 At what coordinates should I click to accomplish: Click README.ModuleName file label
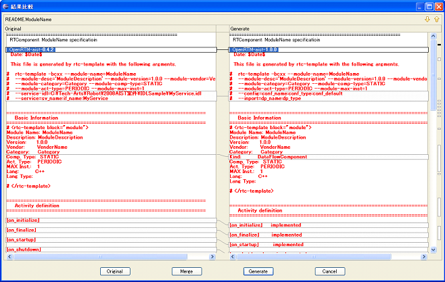coord(28,20)
